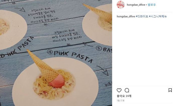View the likes list via 좋아요 14개

coord(124,96)
